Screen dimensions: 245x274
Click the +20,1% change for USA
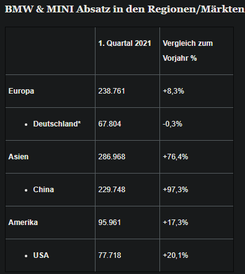(176, 255)
